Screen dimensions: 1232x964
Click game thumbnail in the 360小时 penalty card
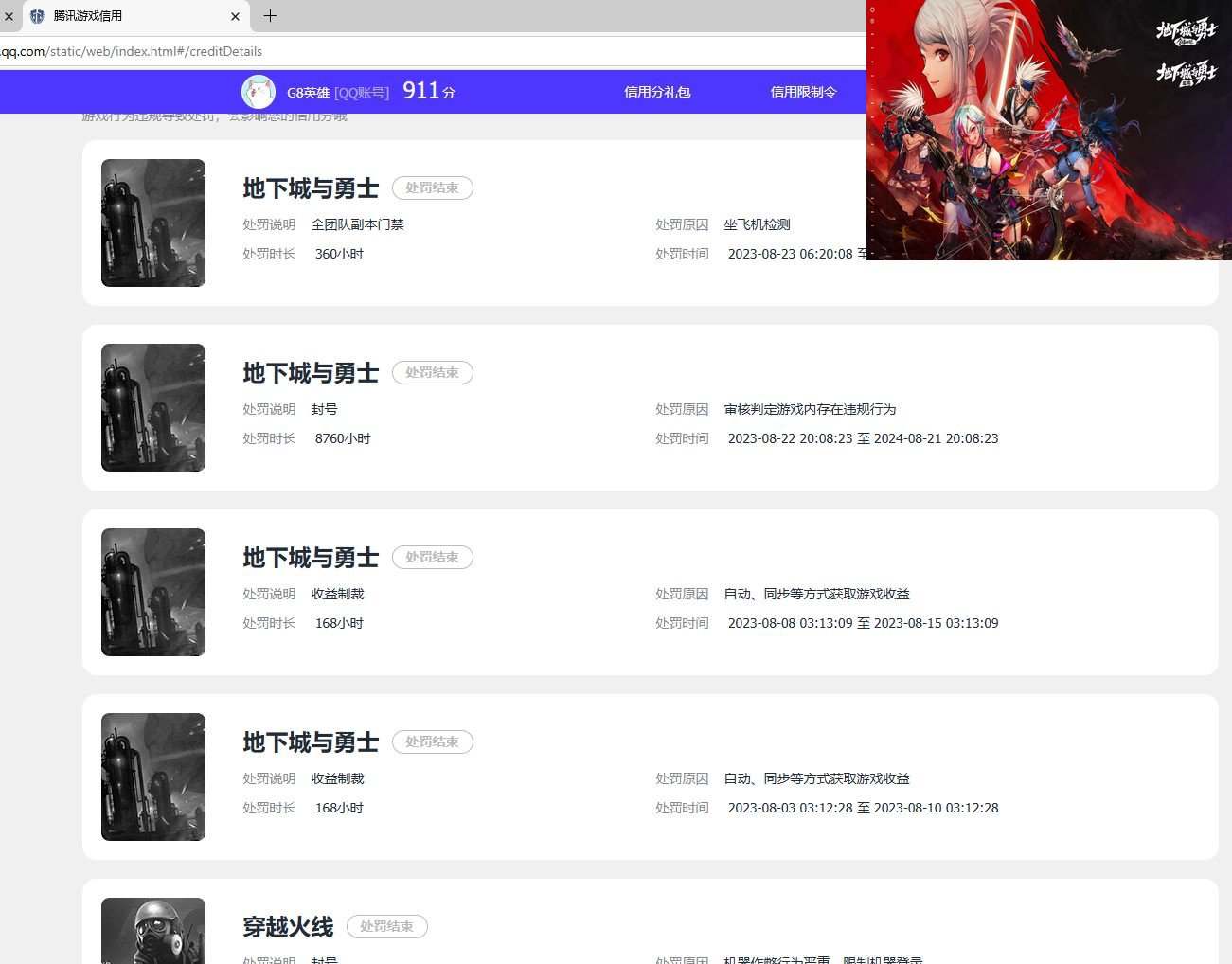point(153,223)
